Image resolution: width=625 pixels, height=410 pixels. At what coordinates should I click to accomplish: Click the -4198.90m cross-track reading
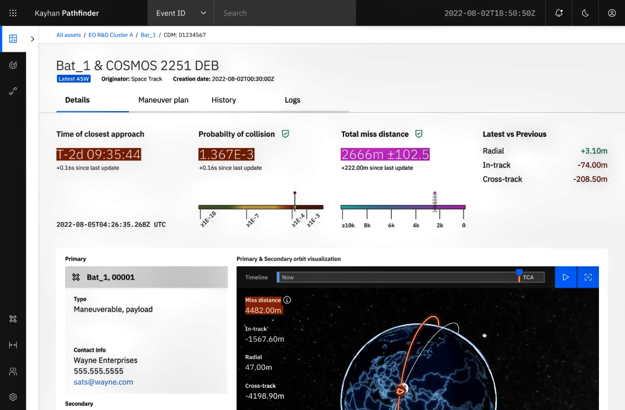coord(265,396)
